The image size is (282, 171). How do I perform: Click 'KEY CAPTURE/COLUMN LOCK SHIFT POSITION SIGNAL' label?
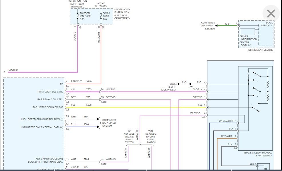tap(45, 160)
